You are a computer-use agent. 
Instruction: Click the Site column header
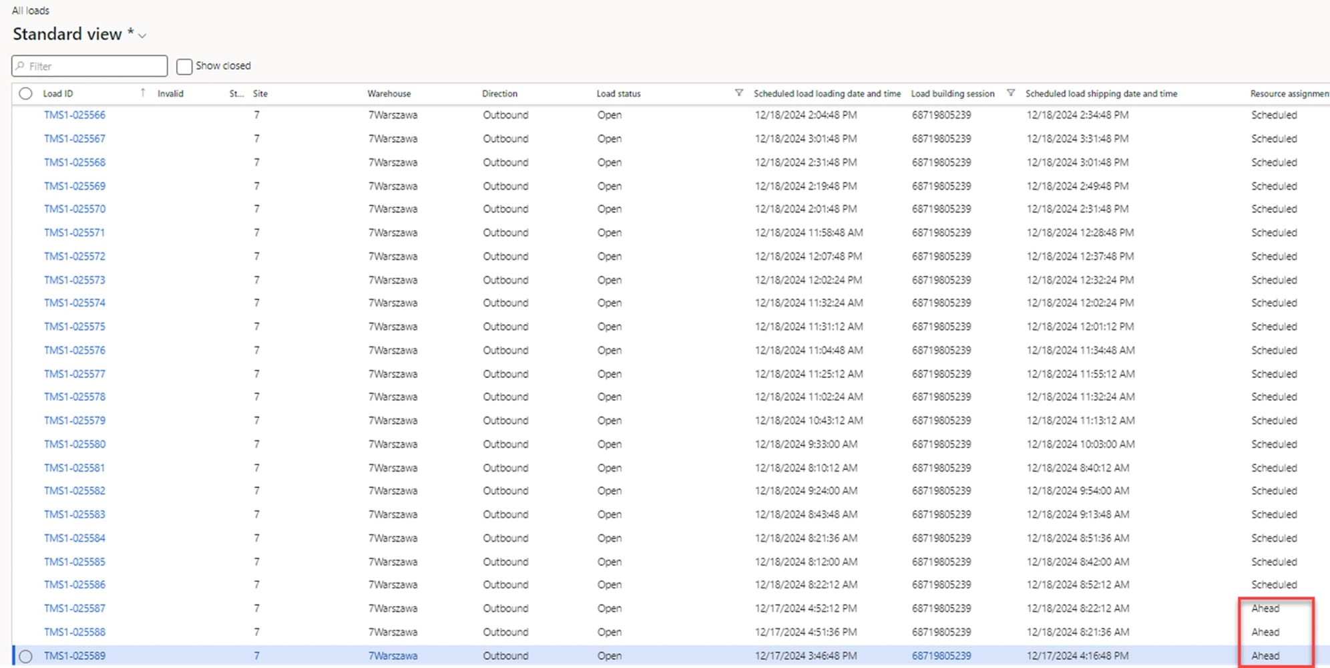260,94
